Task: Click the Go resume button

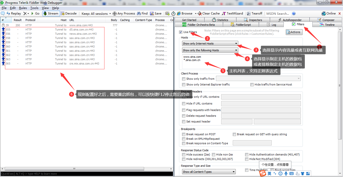Action: point(35,13)
